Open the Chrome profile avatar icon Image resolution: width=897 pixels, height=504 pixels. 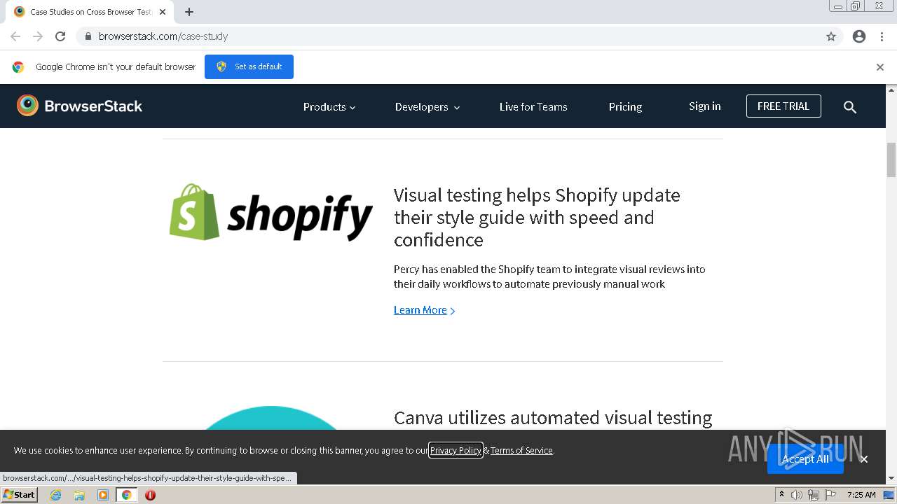[859, 36]
